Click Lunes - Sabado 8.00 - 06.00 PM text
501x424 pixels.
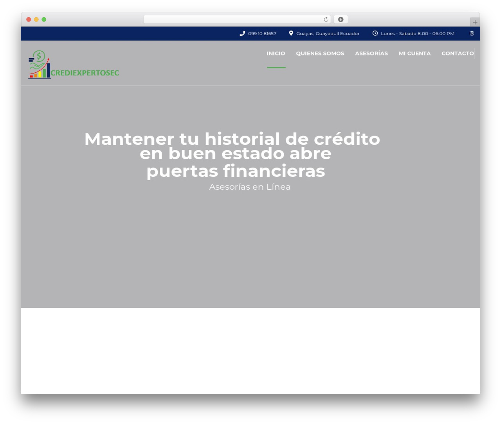point(418,34)
